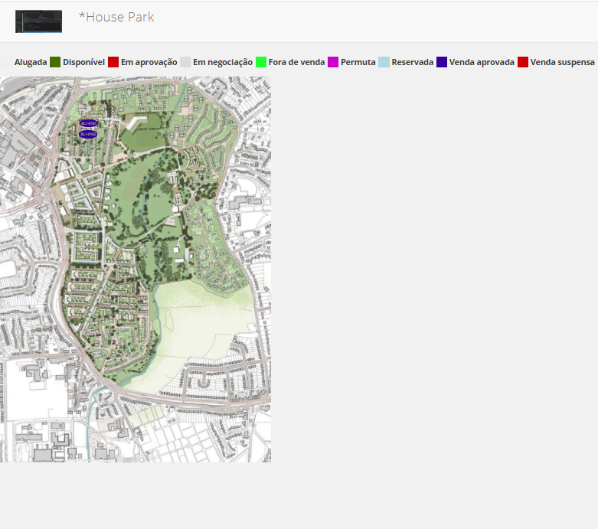Select the magenta Permuta swatch
This screenshot has height=529, width=598.
(333, 62)
